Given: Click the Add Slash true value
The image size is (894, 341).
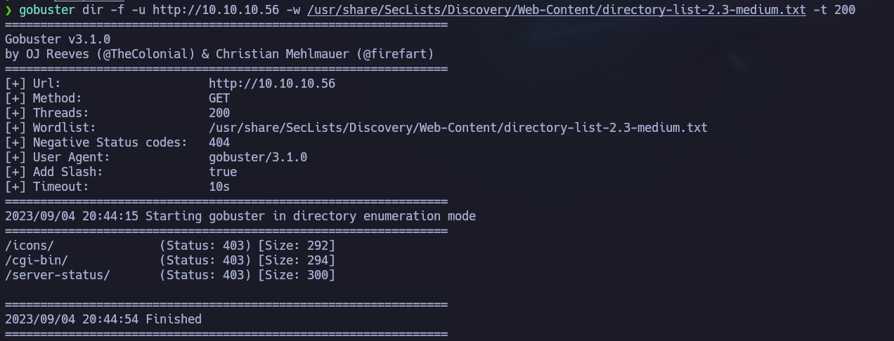Looking at the screenshot, I should coord(223,172).
